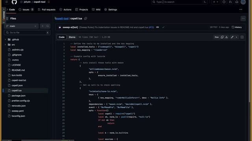Open the cspell-tool repository link in header
Viewport: 252px width, 141px height.
point(39,2)
